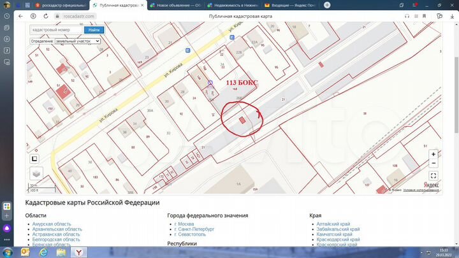Open 'Камчатский край' link
This screenshot has height=258, width=459.
(334, 234)
